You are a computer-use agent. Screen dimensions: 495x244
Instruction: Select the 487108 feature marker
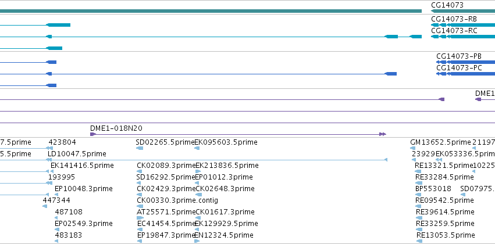(x=56, y=218)
